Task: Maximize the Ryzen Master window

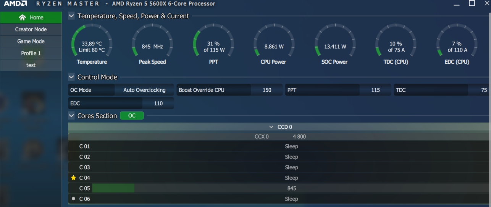Action: (472, 3)
